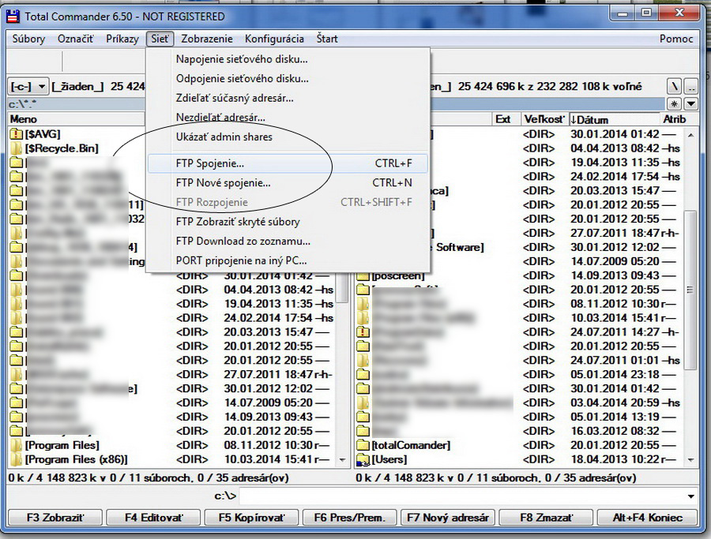Click F4 Editovať button
Viewport: 711px width, 539px height.
coord(154,517)
